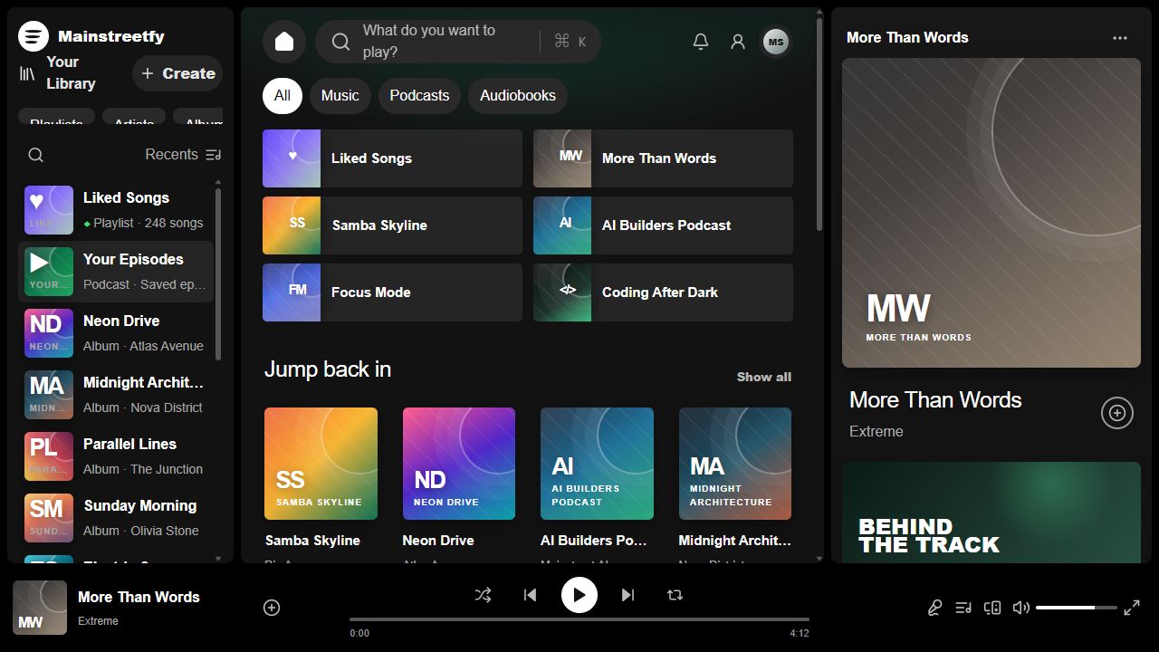1159x652 pixels.
Task: Open the Recents sort options
Action: (183, 155)
